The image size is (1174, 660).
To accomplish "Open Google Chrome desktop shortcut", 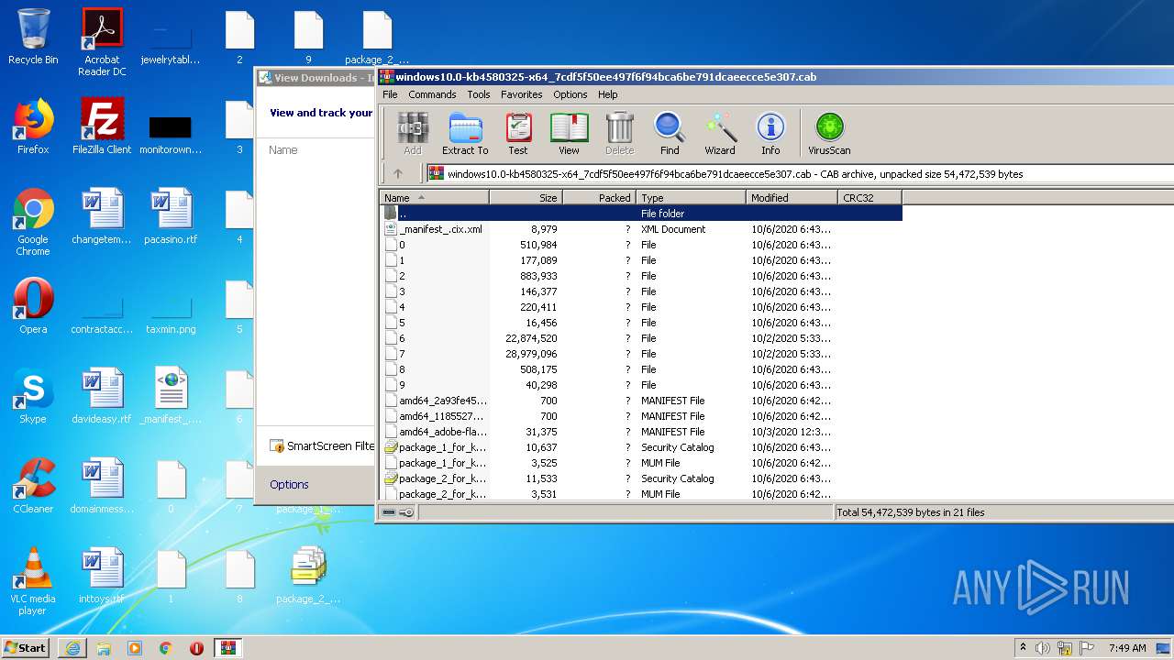I will 33,222.
